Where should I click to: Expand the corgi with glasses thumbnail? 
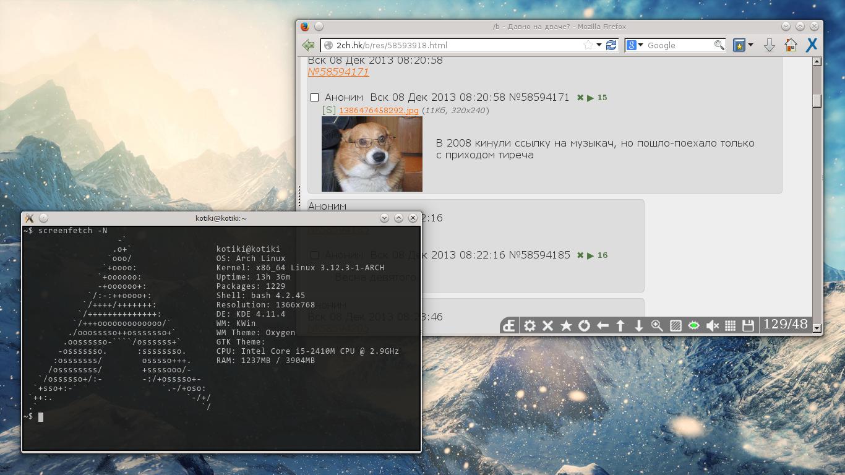[372, 154]
